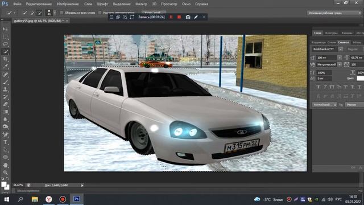Viewport: 364px width, 205px height.
Task: Select the Brush tool
Action: 5,82
